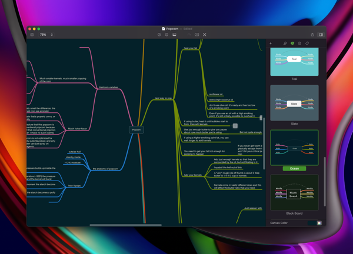The height and width of the screenshot is (254, 353).
Task: Switch to the style brush inspector tab
Action: (x=285, y=43)
